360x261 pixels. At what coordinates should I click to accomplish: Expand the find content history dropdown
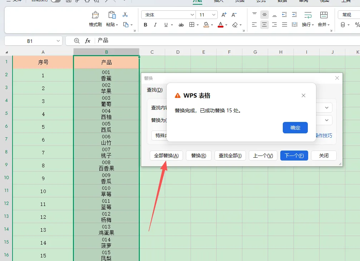327,108
